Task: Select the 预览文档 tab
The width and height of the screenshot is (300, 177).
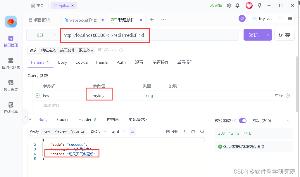Action: click(x=86, y=50)
